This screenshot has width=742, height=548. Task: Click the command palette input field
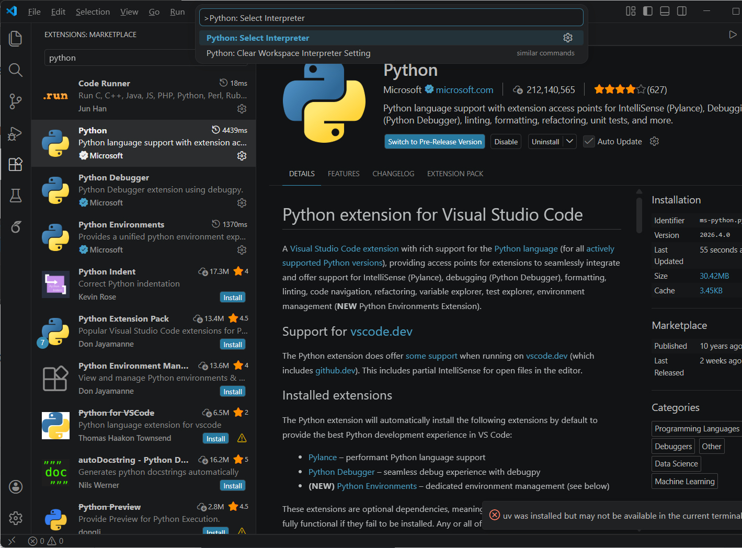[391, 17]
